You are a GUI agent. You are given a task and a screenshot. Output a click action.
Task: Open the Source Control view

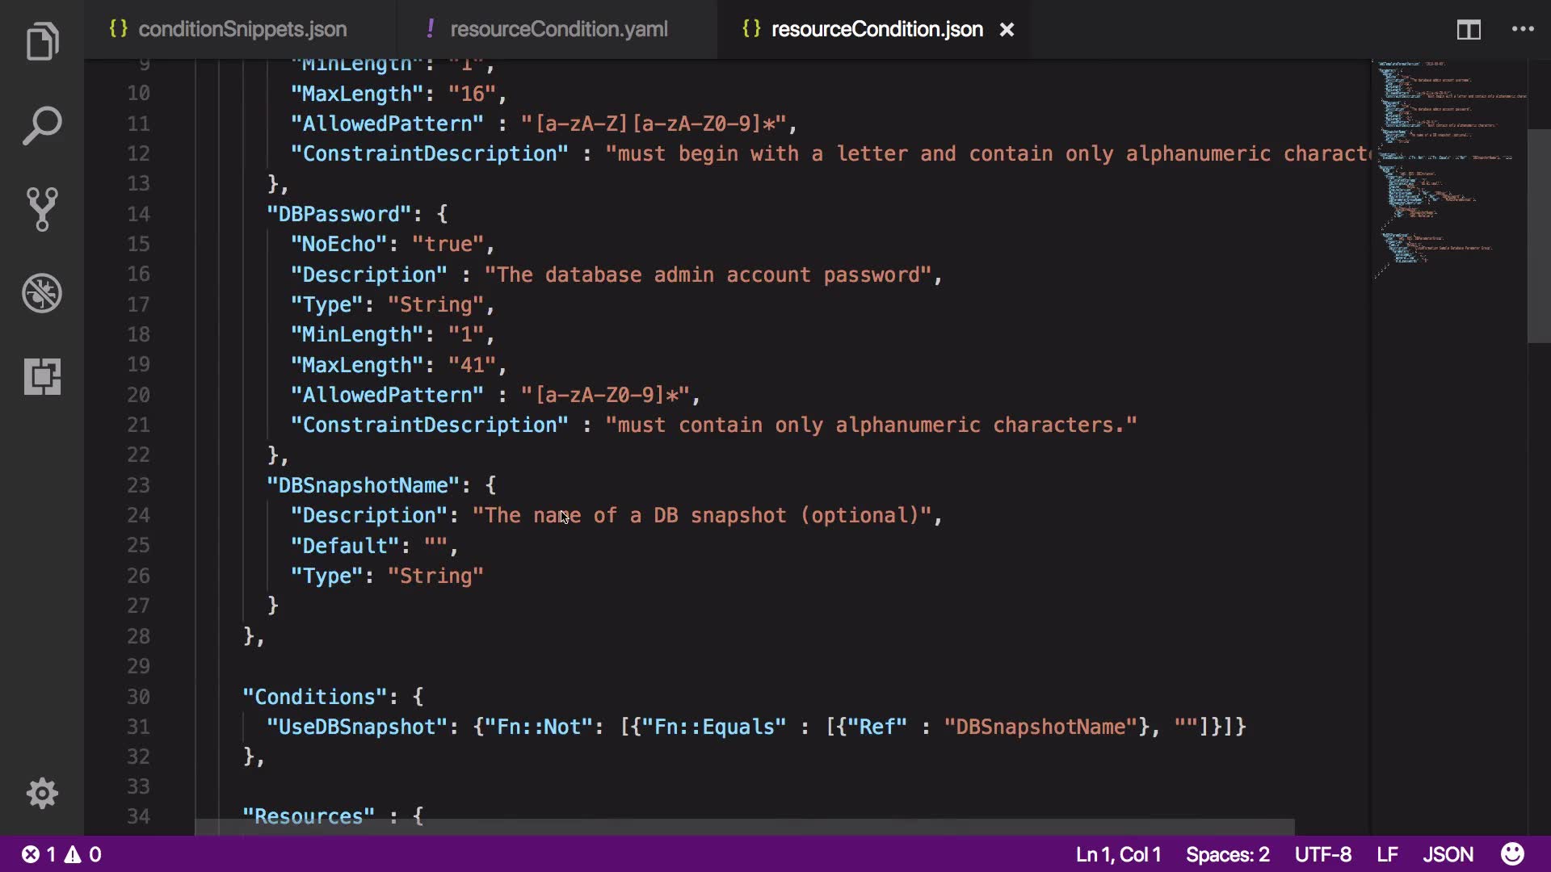[42, 210]
